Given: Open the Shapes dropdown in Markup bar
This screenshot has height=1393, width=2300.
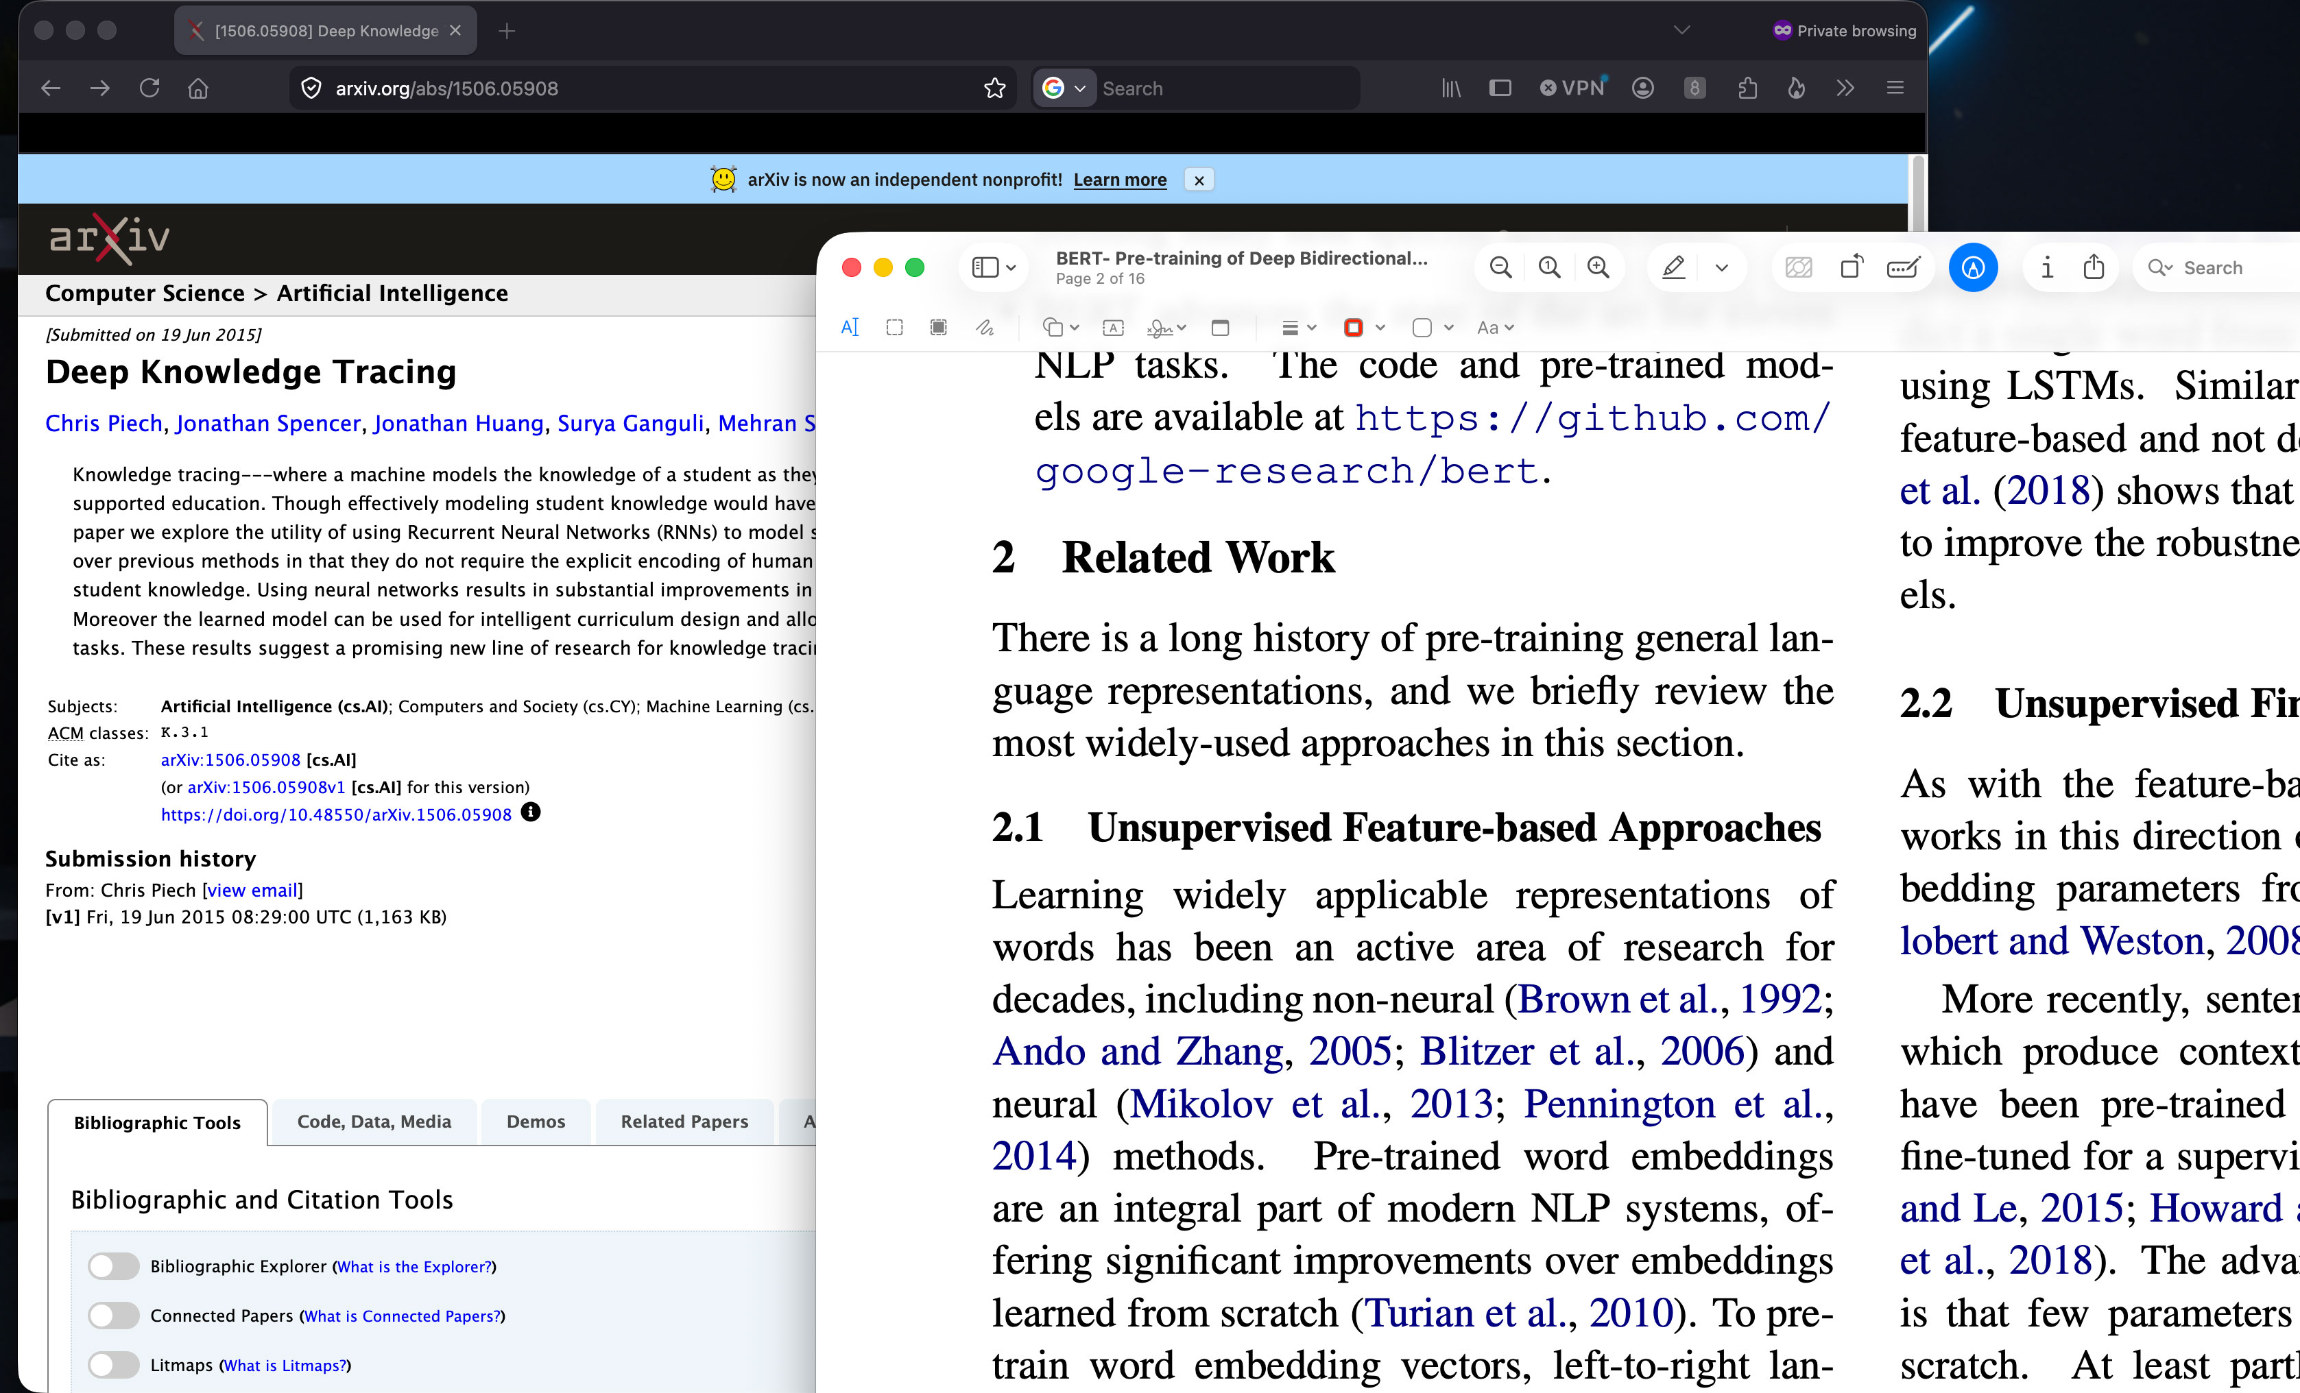Looking at the screenshot, I should tap(1062, 328).
